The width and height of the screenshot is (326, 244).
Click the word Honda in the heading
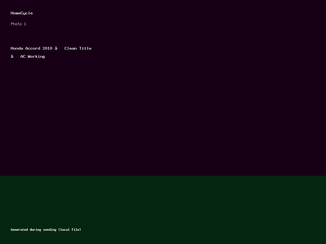point(17,48)
